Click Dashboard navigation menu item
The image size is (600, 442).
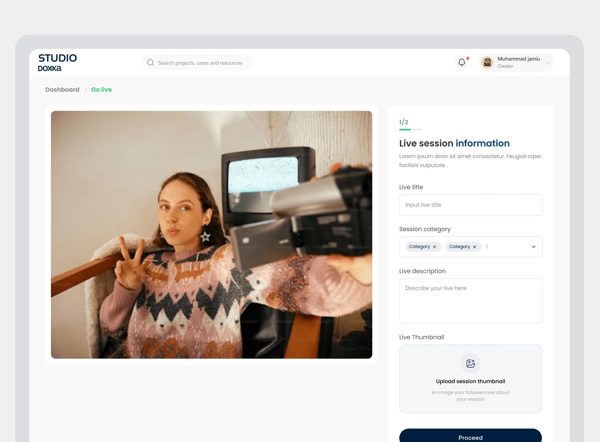(x=62, y=89)
